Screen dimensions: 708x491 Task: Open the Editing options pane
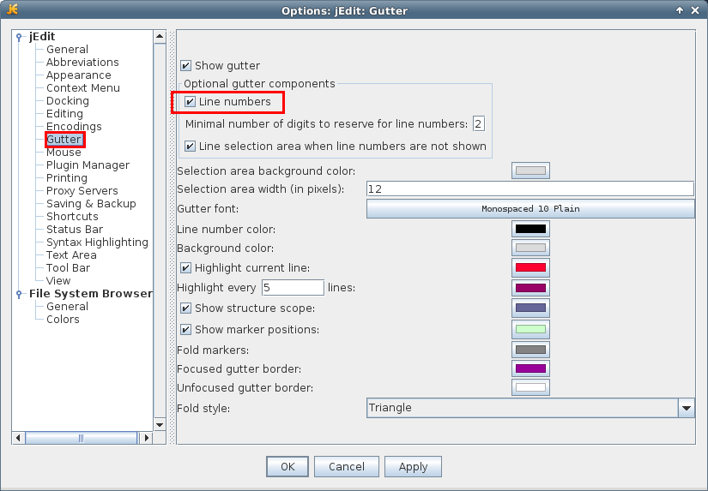tap(64, 114)
